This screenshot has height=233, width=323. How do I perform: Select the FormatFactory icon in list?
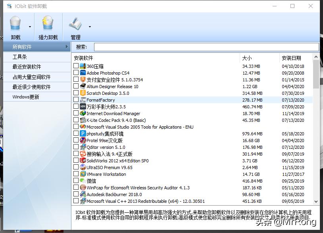(83, 100)
